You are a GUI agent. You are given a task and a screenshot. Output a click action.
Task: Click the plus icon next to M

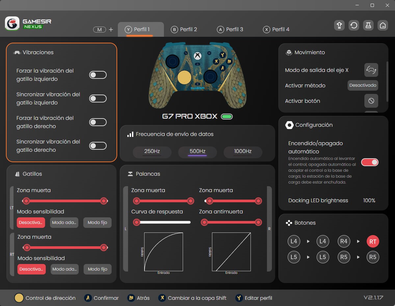pos(111,30)
